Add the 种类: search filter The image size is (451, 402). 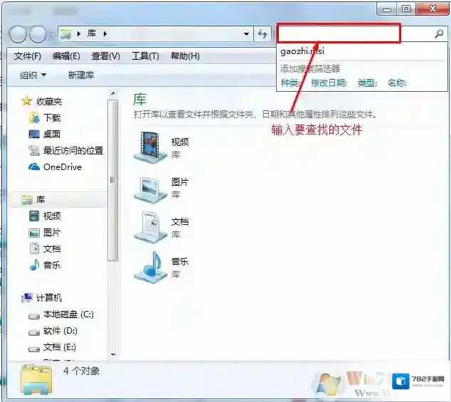290,83
